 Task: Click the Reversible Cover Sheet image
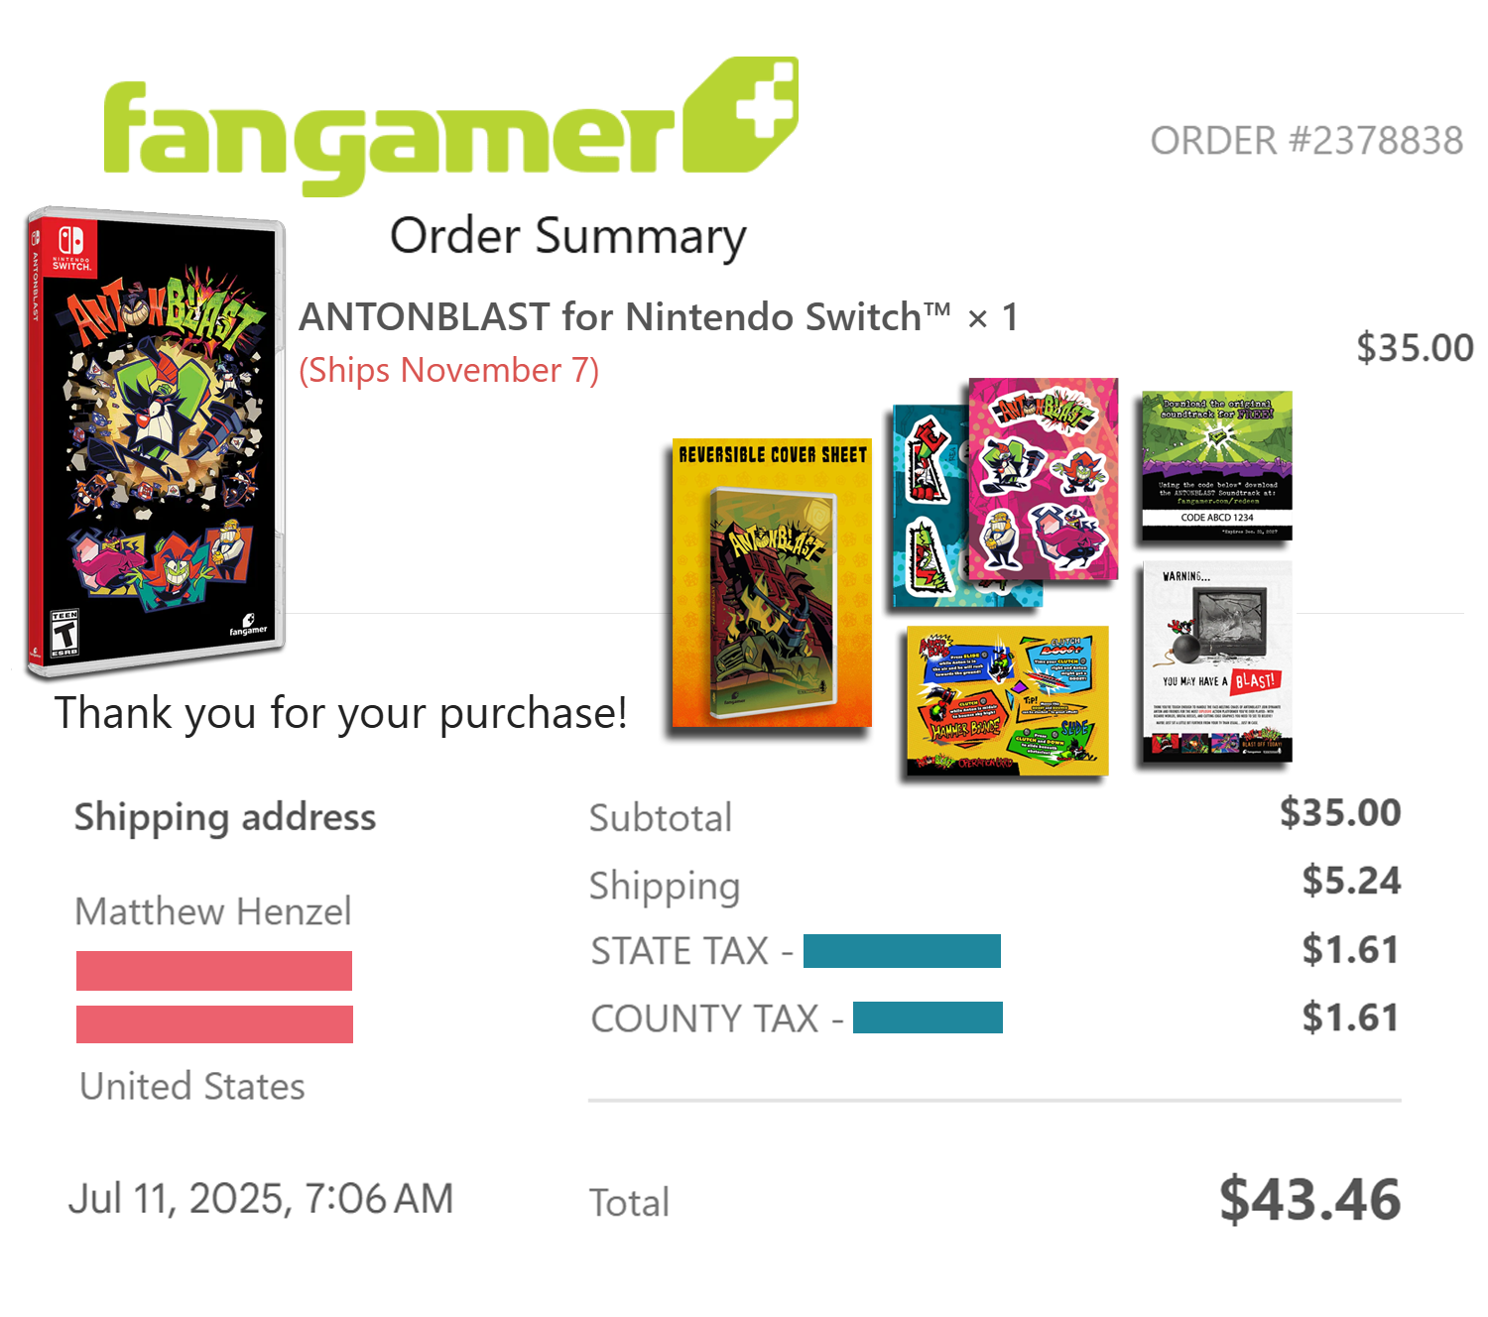click(x=772, y=583)
